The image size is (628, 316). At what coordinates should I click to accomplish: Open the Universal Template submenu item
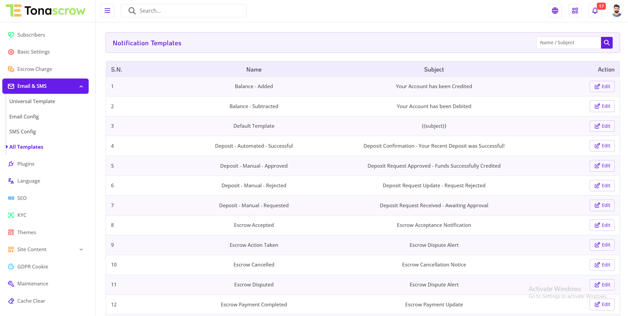click(32, 101)
